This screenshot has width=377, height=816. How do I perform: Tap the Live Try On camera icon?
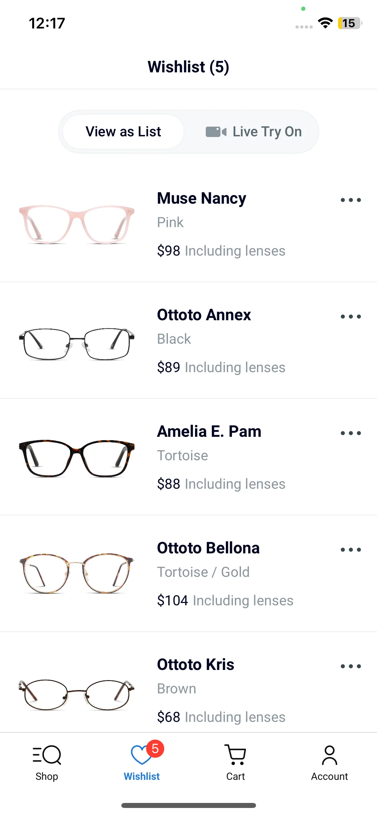pos(216,132)
